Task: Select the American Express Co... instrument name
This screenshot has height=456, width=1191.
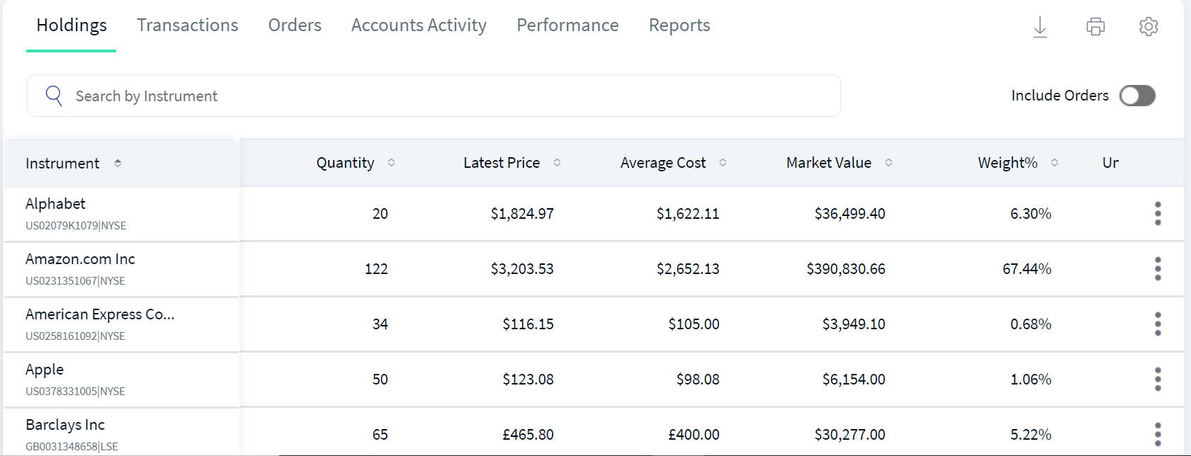Action: click(x=100, y=314)
